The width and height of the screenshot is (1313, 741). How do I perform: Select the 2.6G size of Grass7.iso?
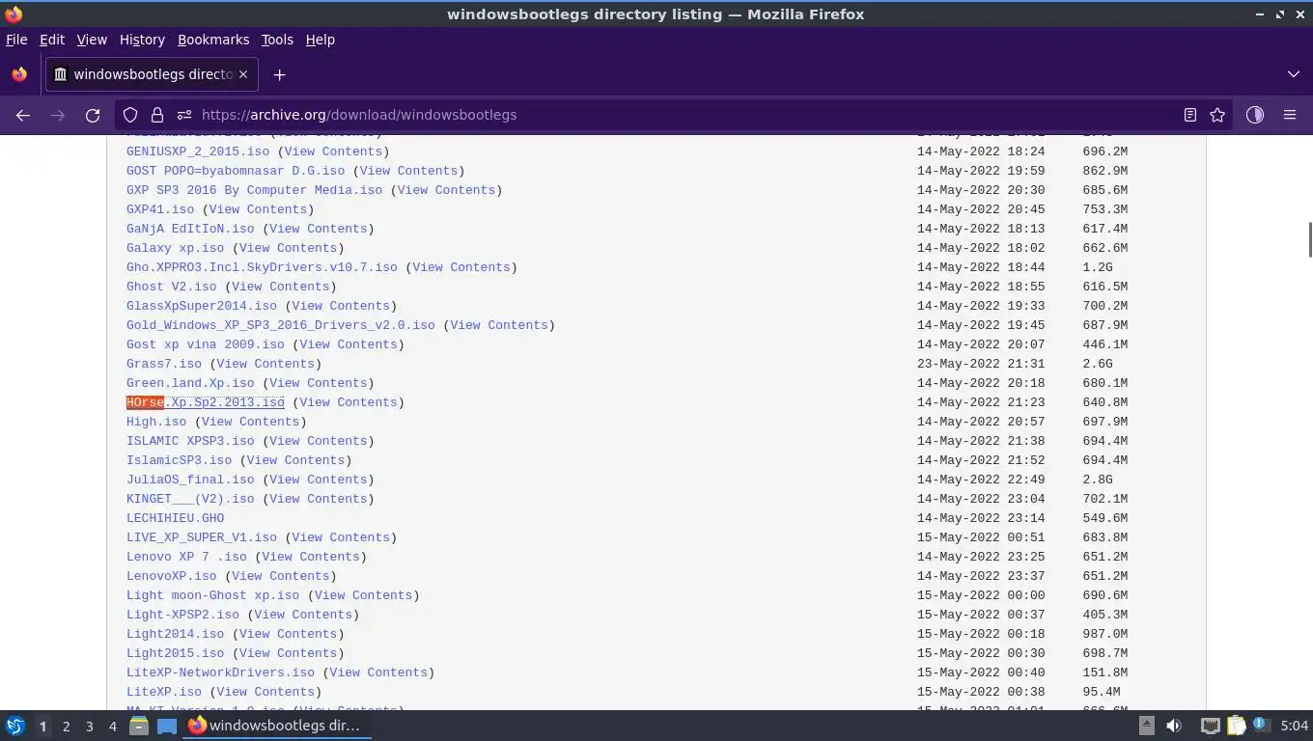click(1098, 364)
